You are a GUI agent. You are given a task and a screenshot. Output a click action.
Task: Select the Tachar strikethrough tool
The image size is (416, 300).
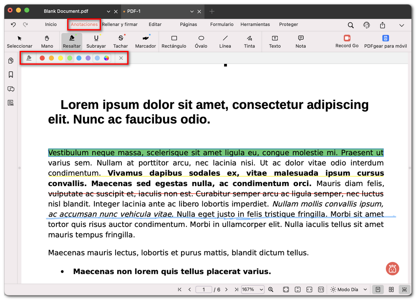click(121, 42)
